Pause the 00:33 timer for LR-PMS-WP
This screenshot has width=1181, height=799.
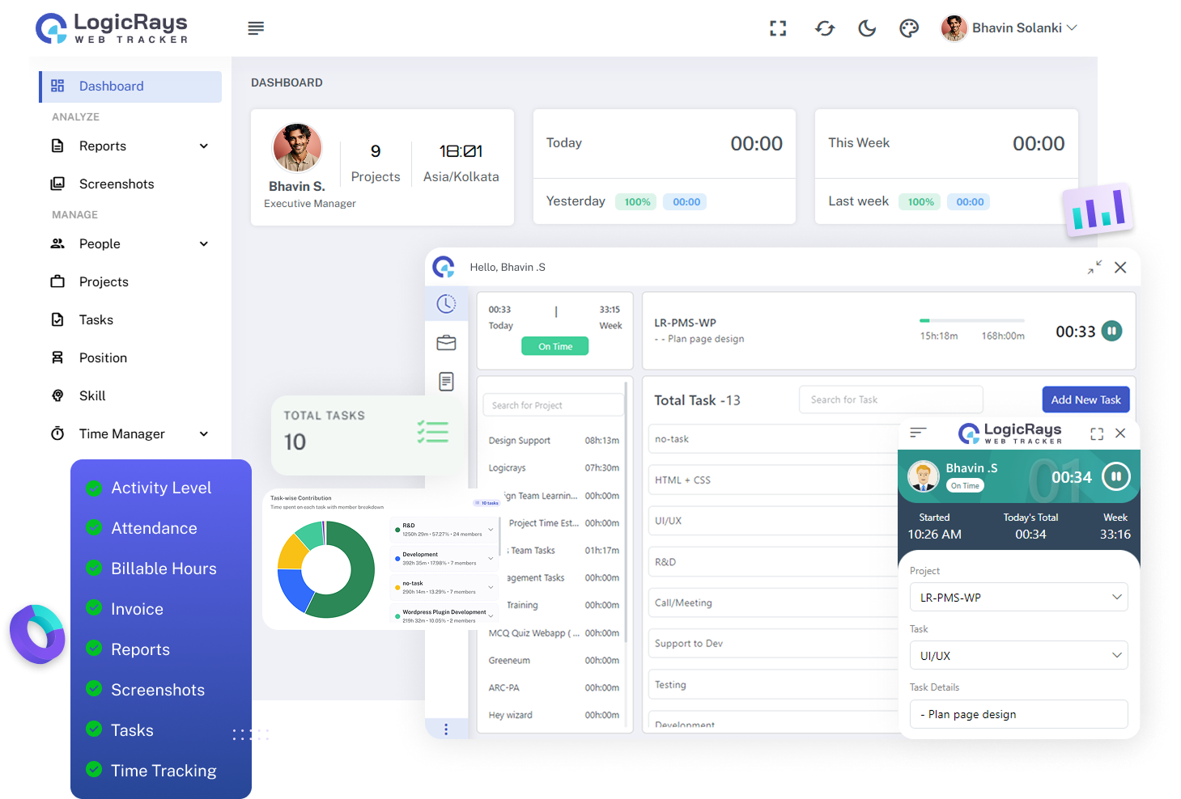click(x=1112, y=331)
